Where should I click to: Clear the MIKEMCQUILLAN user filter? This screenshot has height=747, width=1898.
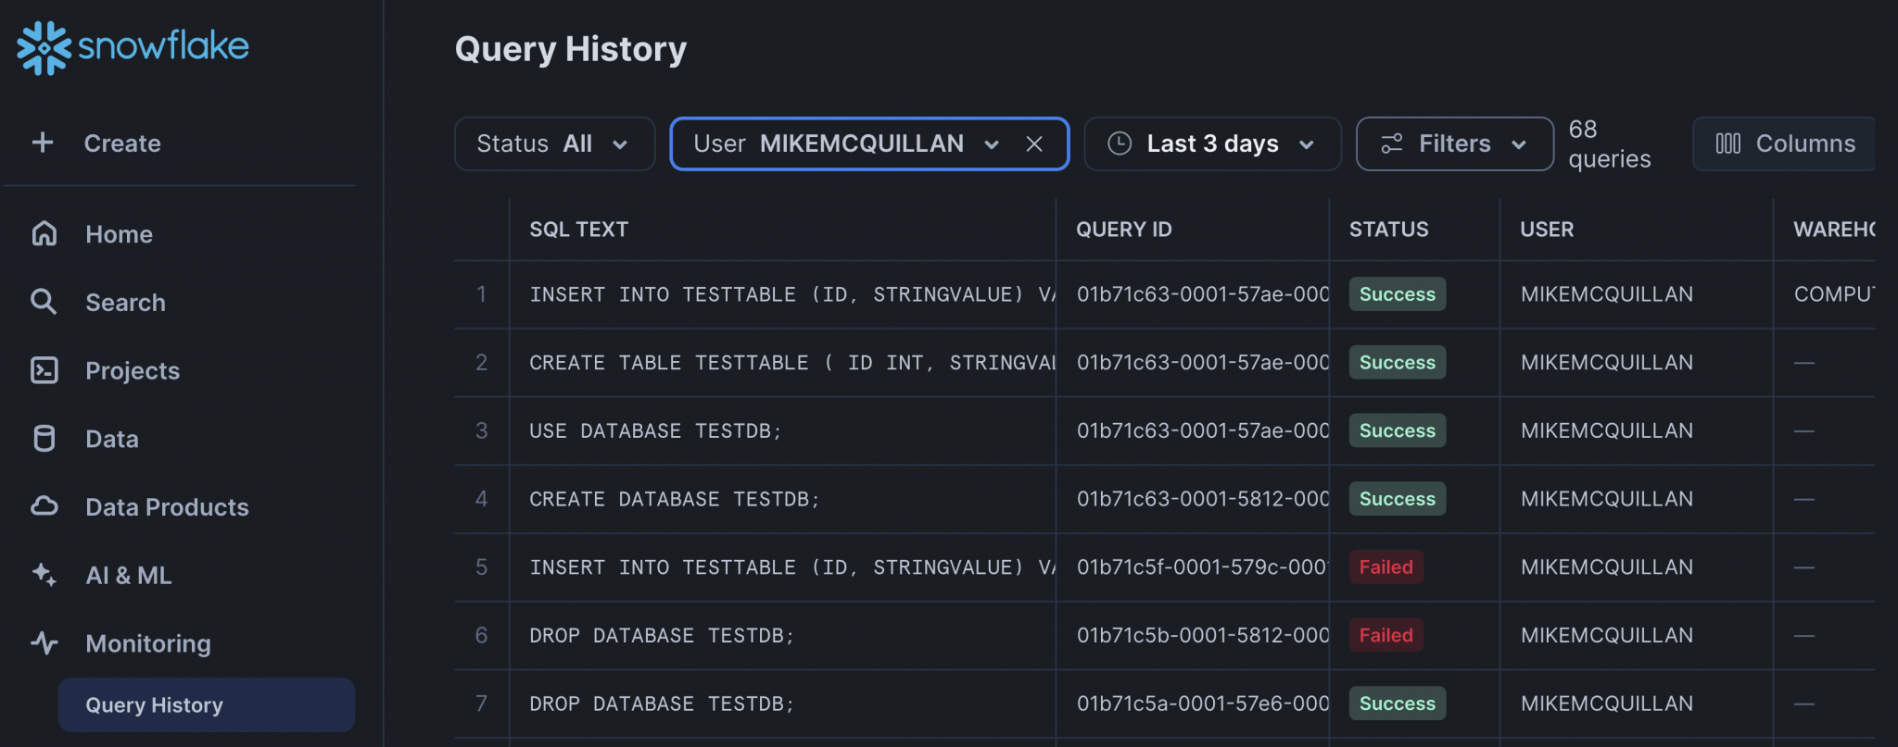(1034, 144)
